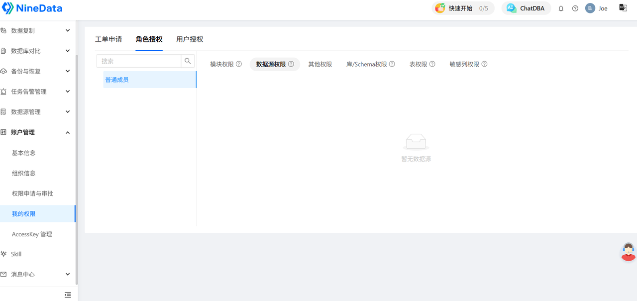Click the search magnifier icon

[x=188, y=61]
